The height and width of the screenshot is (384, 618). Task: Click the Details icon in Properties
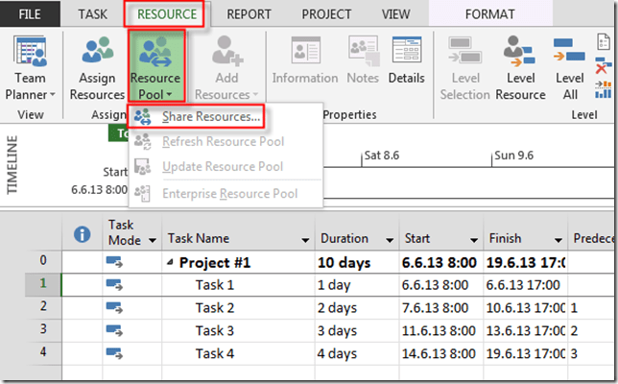[x=407, y=60]
